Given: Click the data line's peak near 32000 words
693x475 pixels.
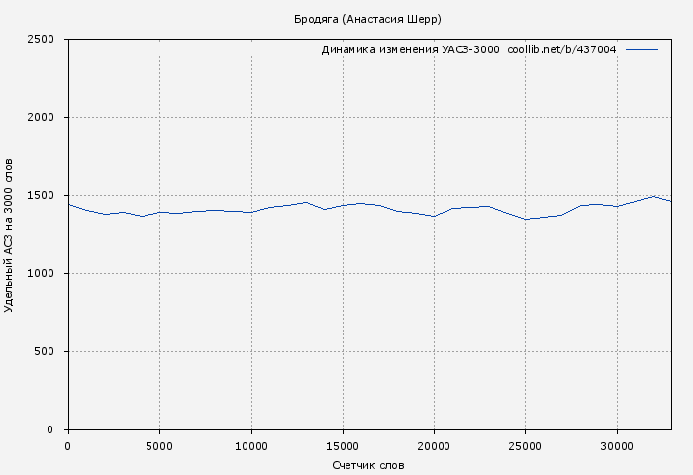Looking at the screenshot, I should point(653,196).
